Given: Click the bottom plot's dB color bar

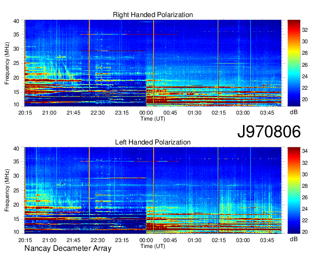Looking at the screenshot, I should pos(294,190).
